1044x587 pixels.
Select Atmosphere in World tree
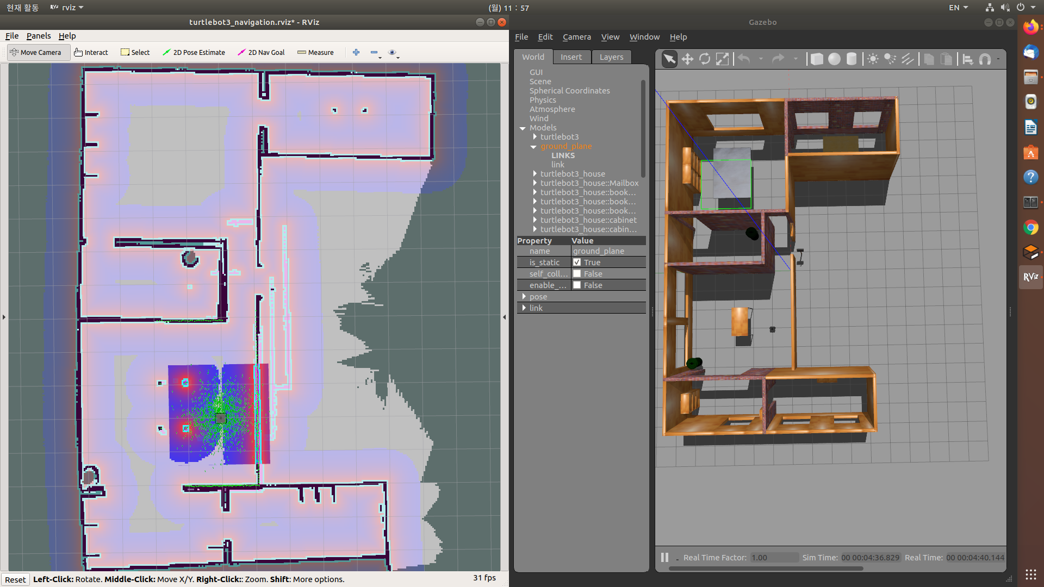point(552,109)
